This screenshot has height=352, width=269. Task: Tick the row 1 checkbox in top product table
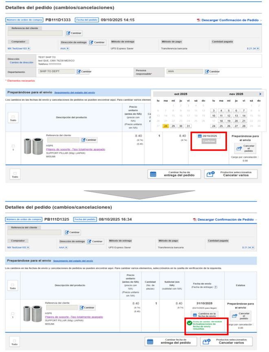pos(13,146)
